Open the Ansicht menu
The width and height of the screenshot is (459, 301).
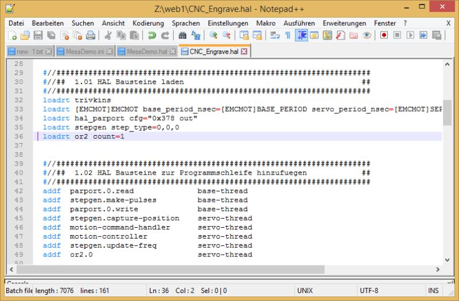tap(113, 23)
